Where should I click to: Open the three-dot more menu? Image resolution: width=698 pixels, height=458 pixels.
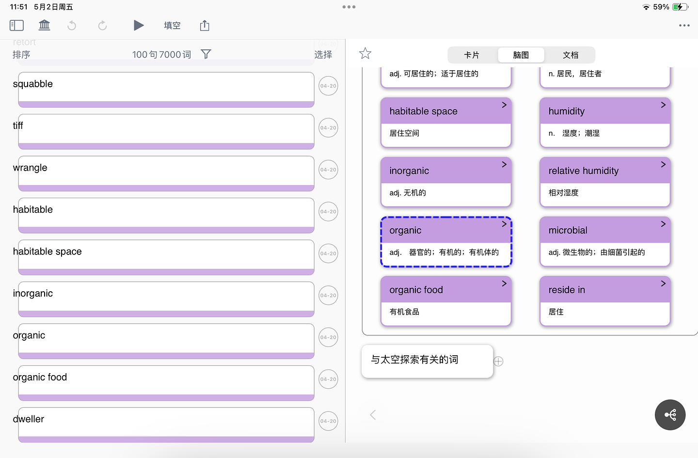(684, 25)
